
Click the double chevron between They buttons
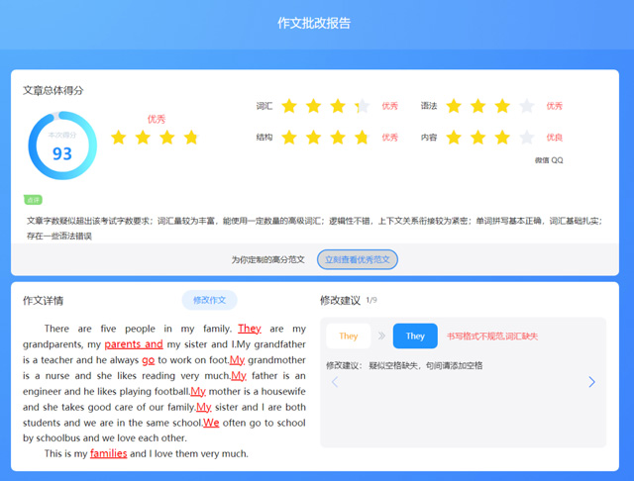tap(381, 337)
